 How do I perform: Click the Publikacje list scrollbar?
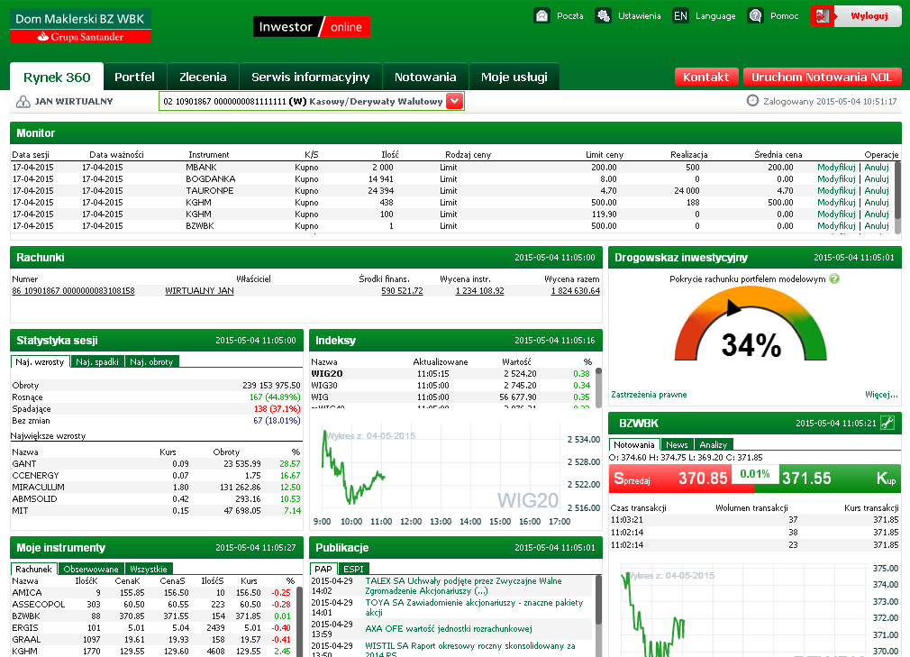pyautogui.click(x=598, y=616)
